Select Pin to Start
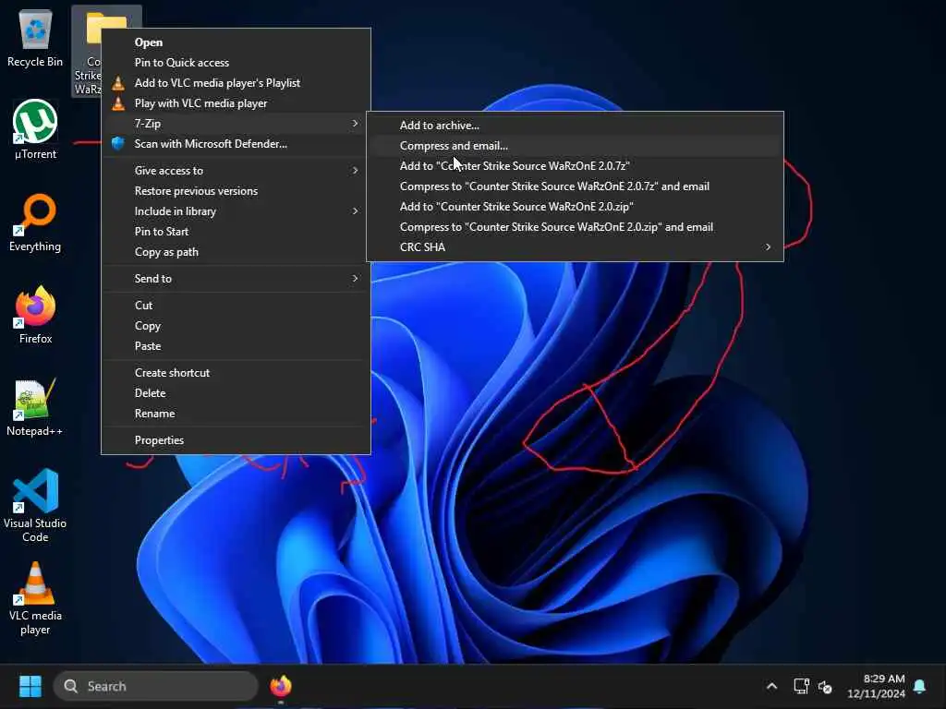946x709 pixels. pyautogui.click(x=236, y=232)
